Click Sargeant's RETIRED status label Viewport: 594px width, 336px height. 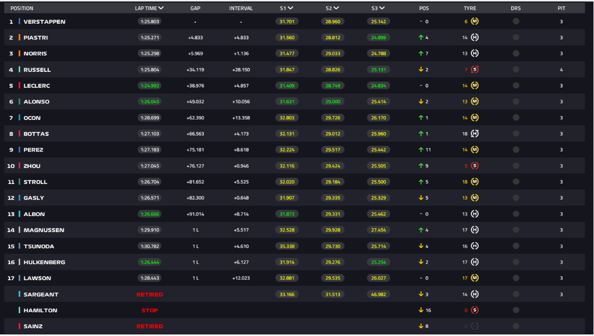[x=149, y=294]
